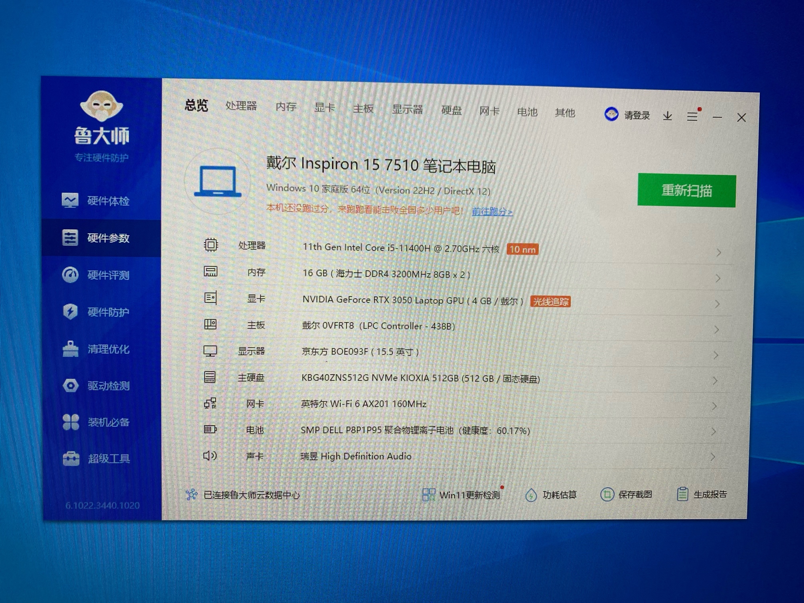The image size is (804, 603).
Task: Expand the 显卡 row details chevron
Action: [717, 304]
